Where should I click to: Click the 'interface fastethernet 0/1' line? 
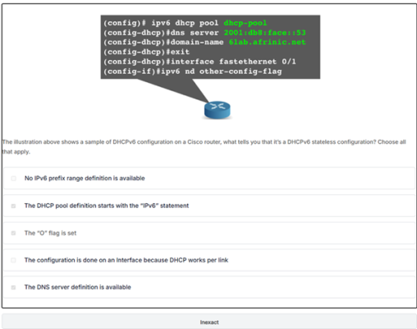pos(199,62)
